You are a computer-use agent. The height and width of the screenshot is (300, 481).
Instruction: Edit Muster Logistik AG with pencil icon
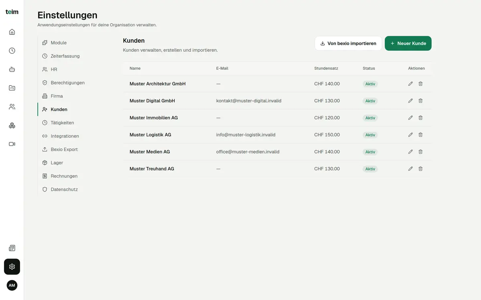tap(410, 135)
